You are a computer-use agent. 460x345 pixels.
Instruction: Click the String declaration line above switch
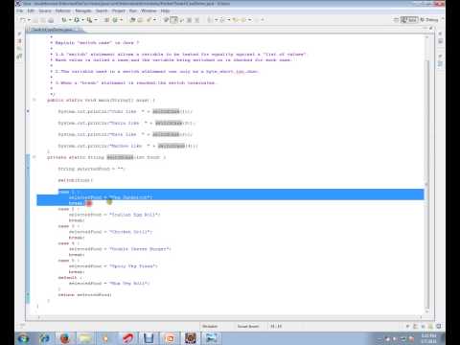tap(92, 169)
